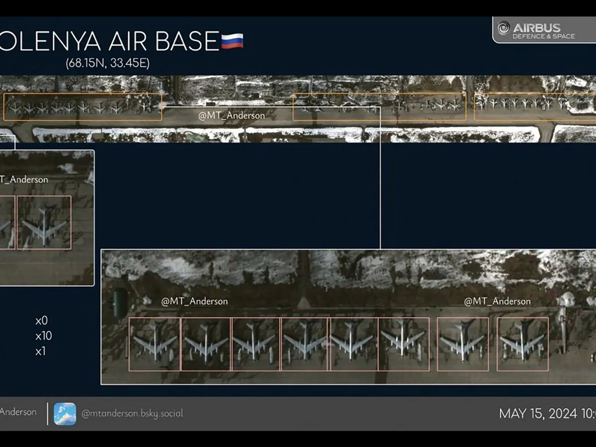Open the @mtanderson.bsky.social handle link

tap(132, 414)
